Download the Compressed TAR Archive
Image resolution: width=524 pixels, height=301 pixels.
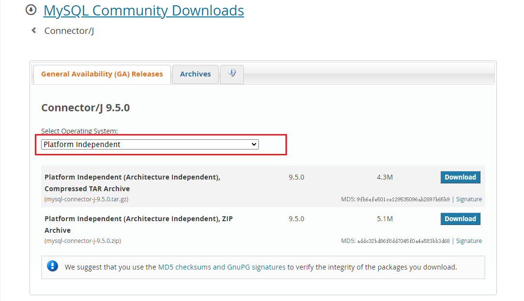click(x=460, y=178)
